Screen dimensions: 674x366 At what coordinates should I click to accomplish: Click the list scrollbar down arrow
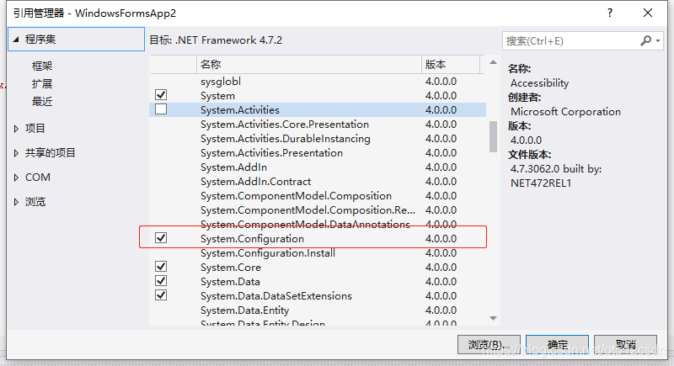point(493,318)
